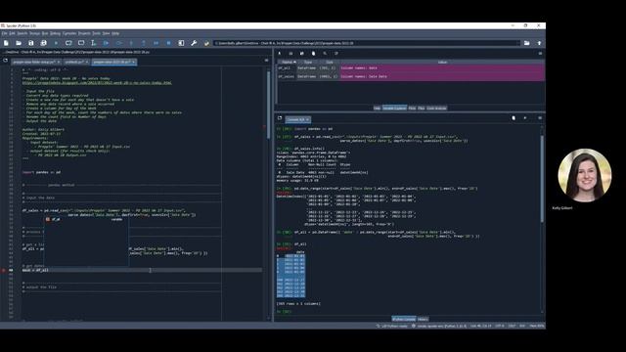Open the Consoles menu
Viewport: 626px width, 352px height.
[x=69, y=33]
